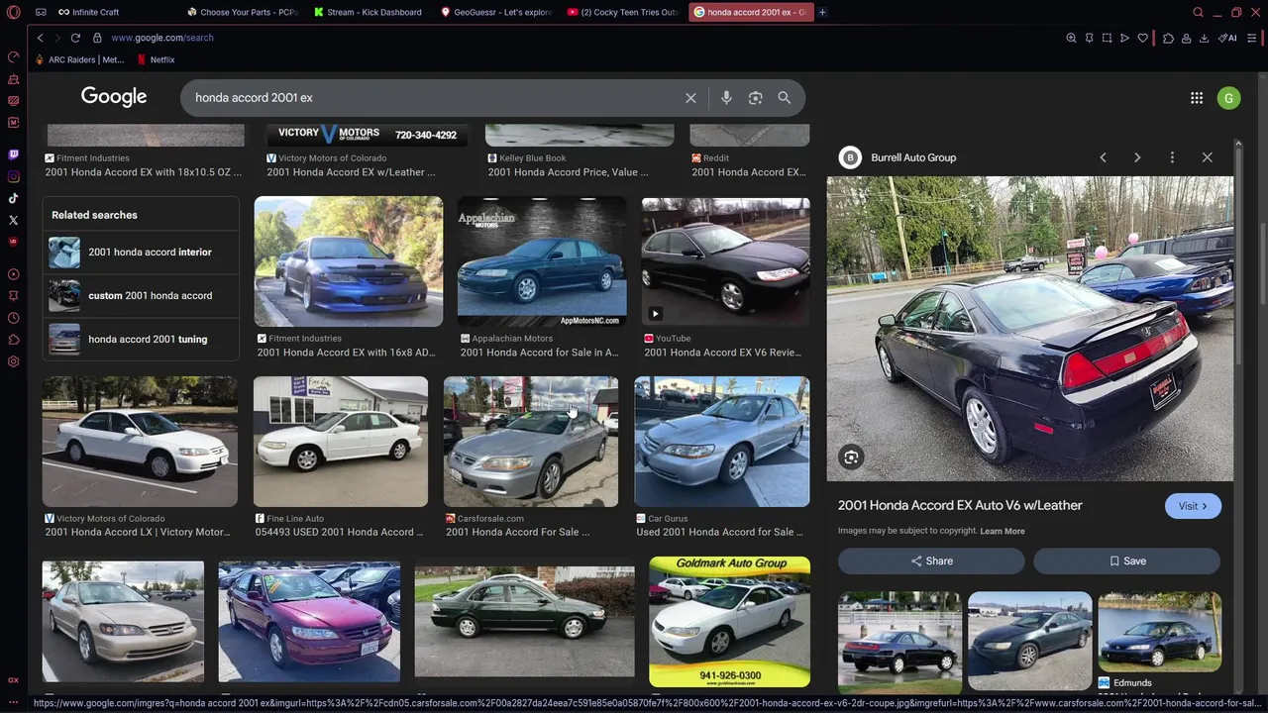Screen dimensions: 1268x713
Task: Open GX Control speedometer icon in sidebar
Action: 13,56
